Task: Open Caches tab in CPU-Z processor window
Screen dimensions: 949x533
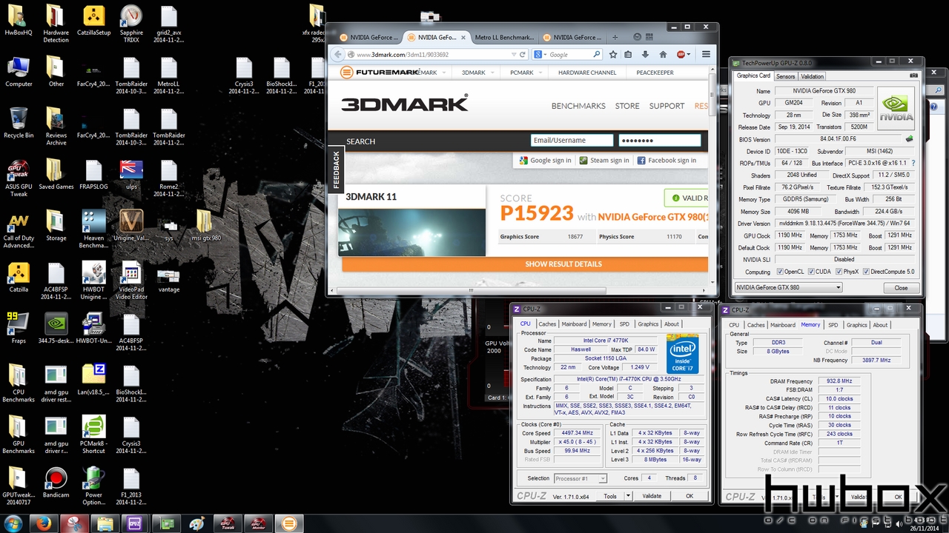Action: (x=547, y=324)
